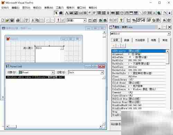
Task: Switch to the 方法程序 tab in Properties
Action: click(x=140, y=40)
